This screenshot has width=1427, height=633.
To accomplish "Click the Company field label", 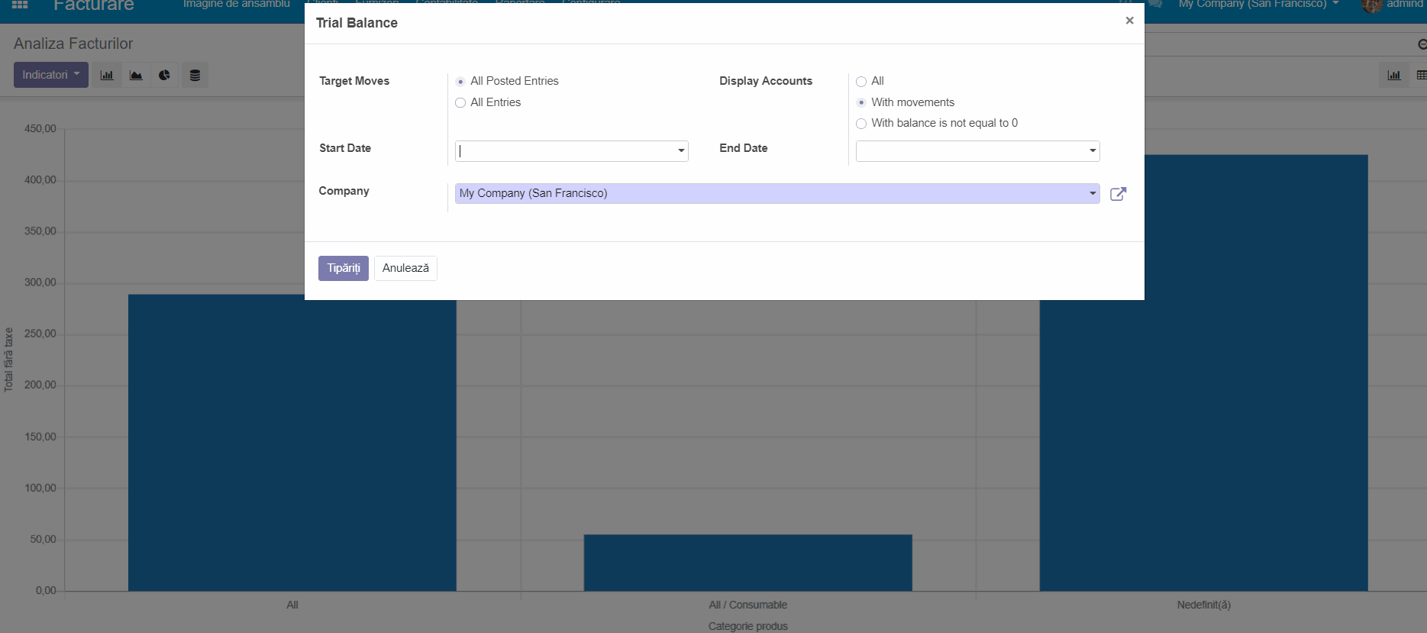I will (x=344, y=191).
